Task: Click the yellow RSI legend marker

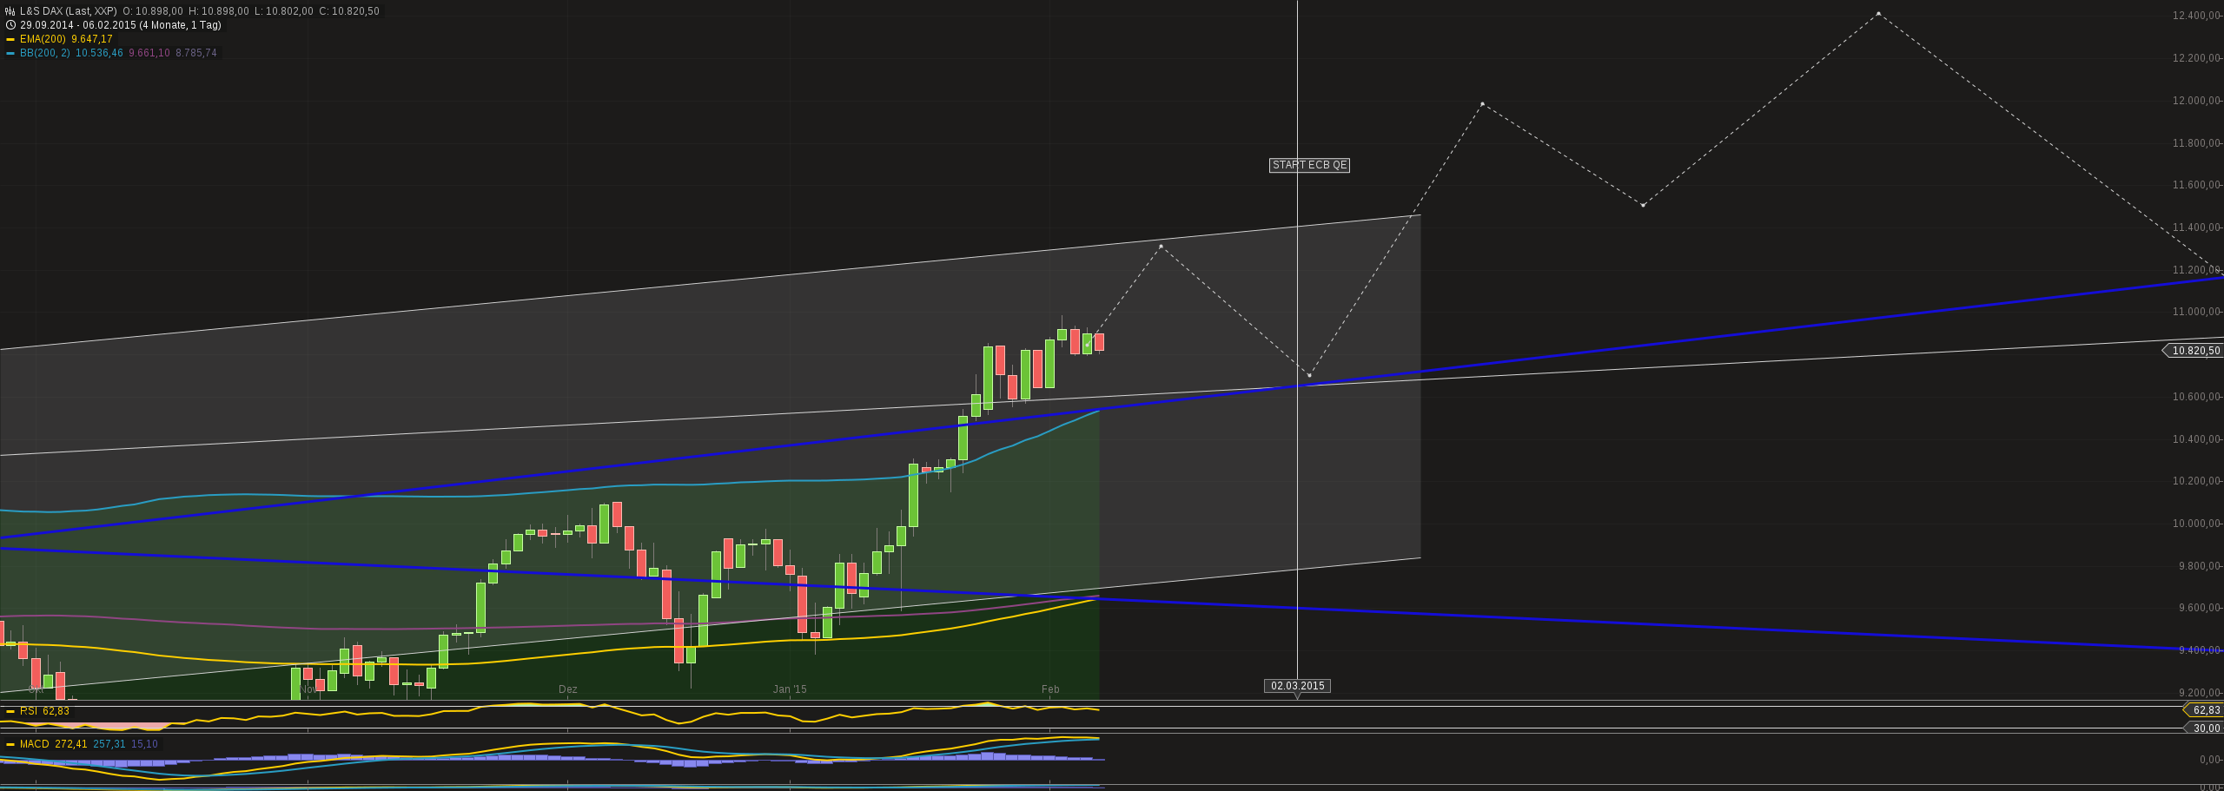Action: (10, 711)
